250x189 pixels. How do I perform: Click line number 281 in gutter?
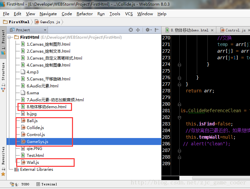coord(166,111)
